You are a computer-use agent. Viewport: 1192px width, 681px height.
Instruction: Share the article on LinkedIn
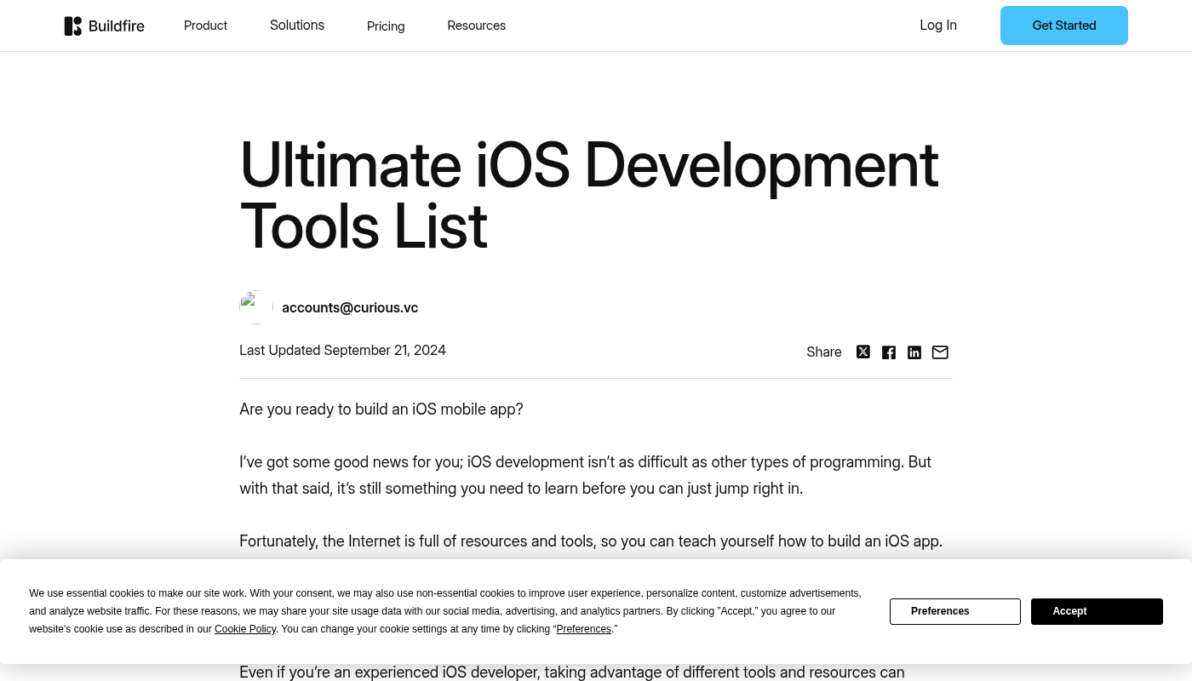tap(914, 352)
